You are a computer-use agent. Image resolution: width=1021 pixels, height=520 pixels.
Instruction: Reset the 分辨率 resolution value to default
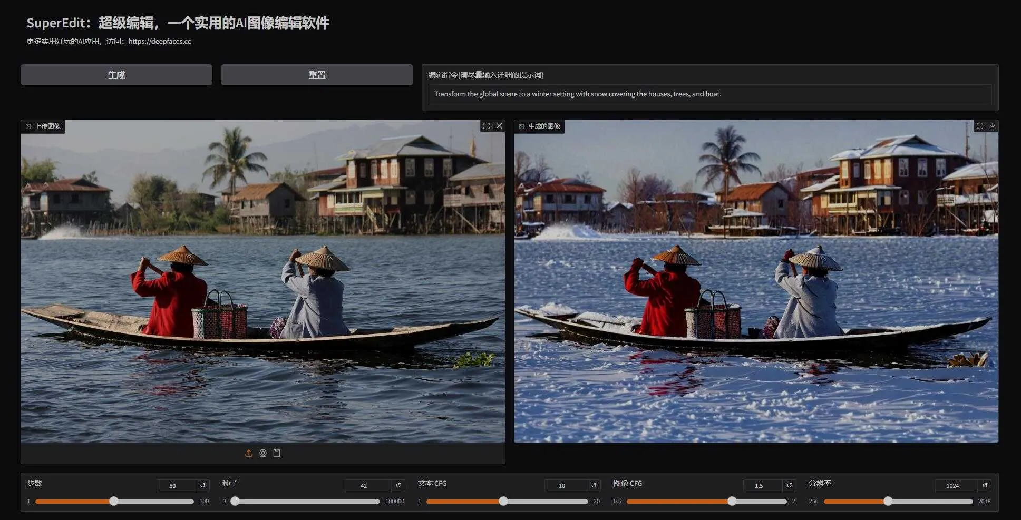coord(985,485)
